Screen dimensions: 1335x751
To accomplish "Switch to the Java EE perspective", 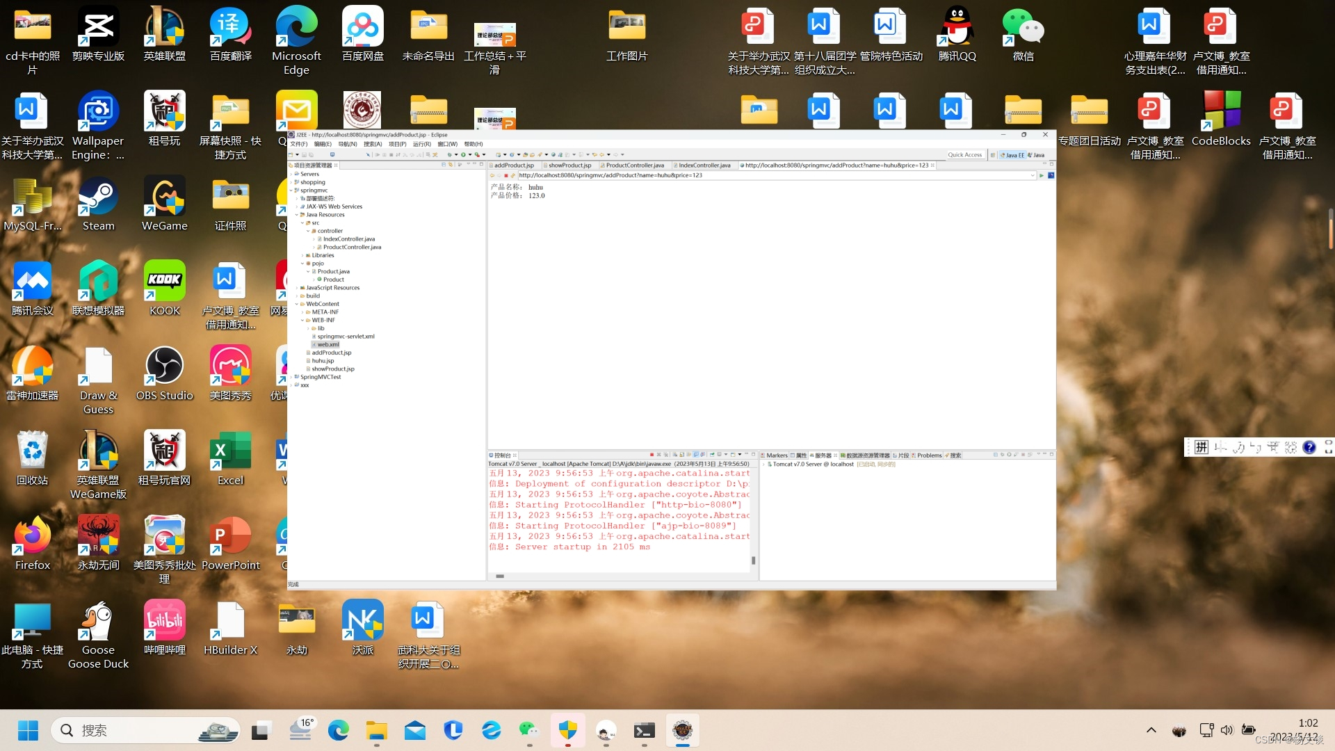I will (1012, 155).
